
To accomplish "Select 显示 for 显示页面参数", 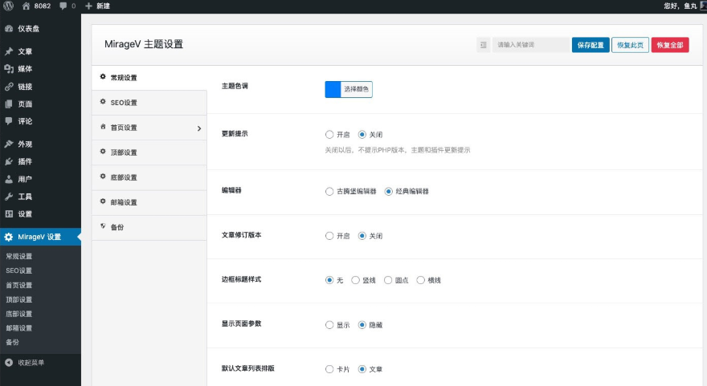I will 329,325.
